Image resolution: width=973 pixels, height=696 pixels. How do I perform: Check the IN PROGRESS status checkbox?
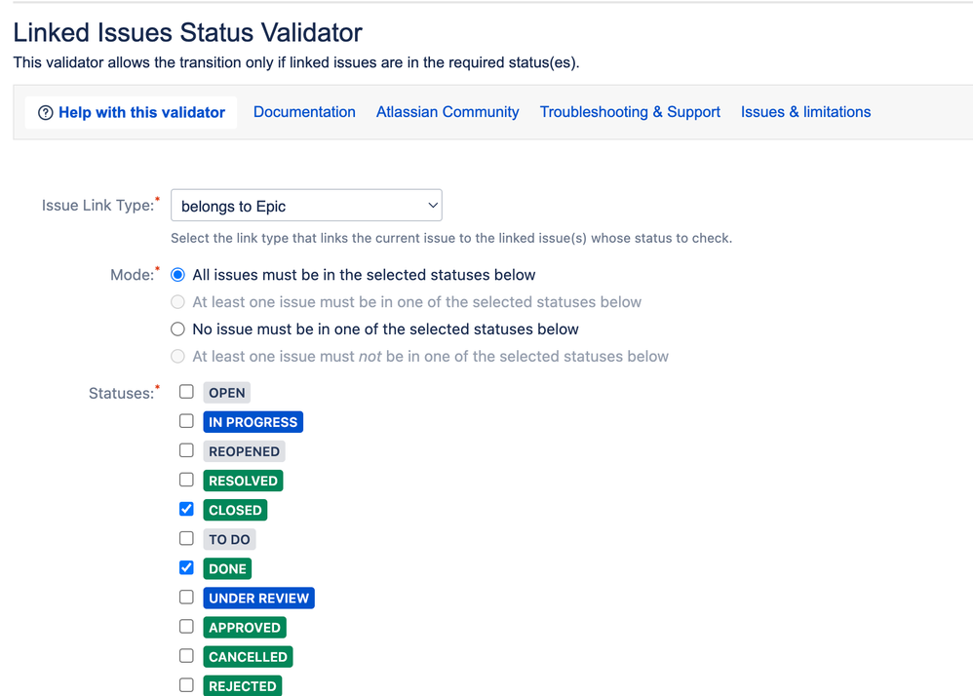point(186,421)
